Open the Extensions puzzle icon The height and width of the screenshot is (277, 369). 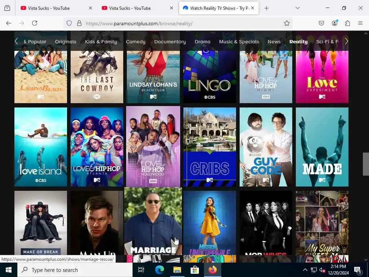(x=347, y=23)
